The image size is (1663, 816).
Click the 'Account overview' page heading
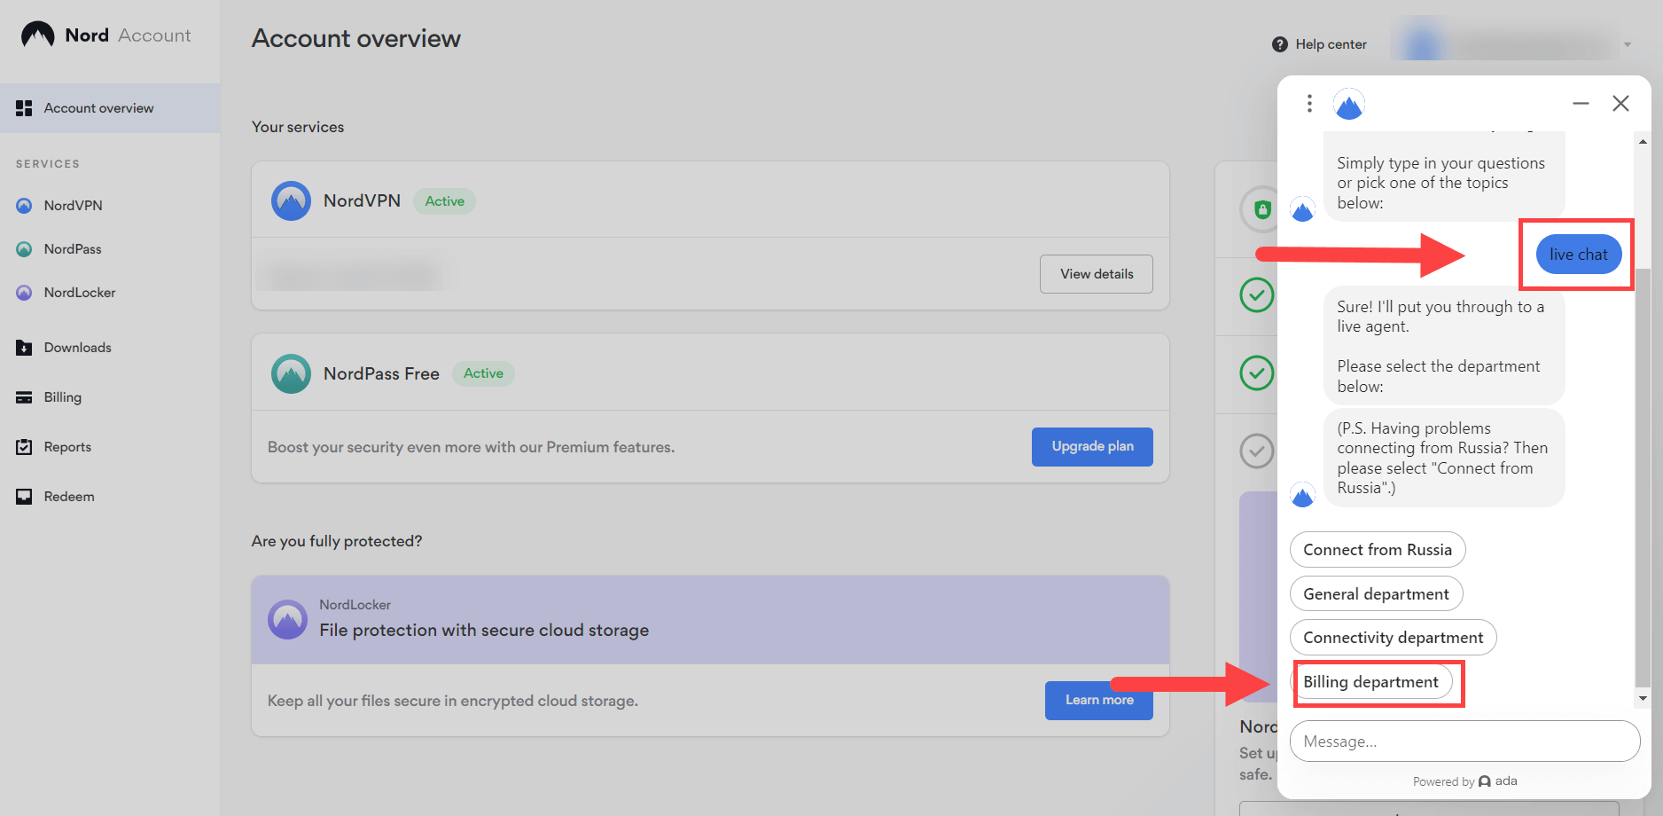[x=356, y=38]
